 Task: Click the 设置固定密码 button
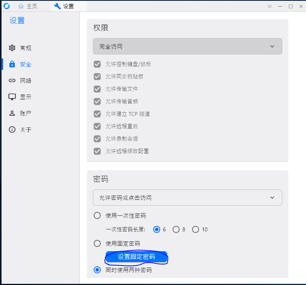coord(136,257)
